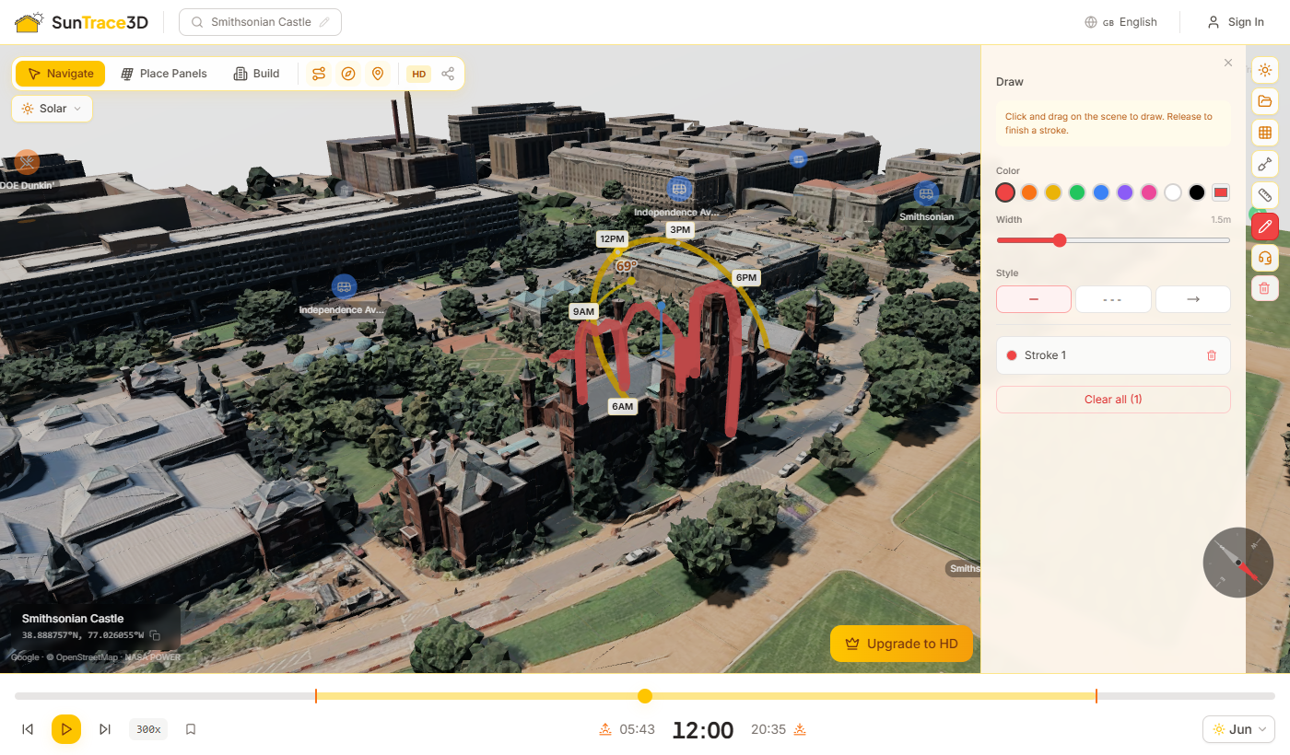1290x755 pixels.
Task: Click Clear all (1) button
Action: (x=1113, y=400)
